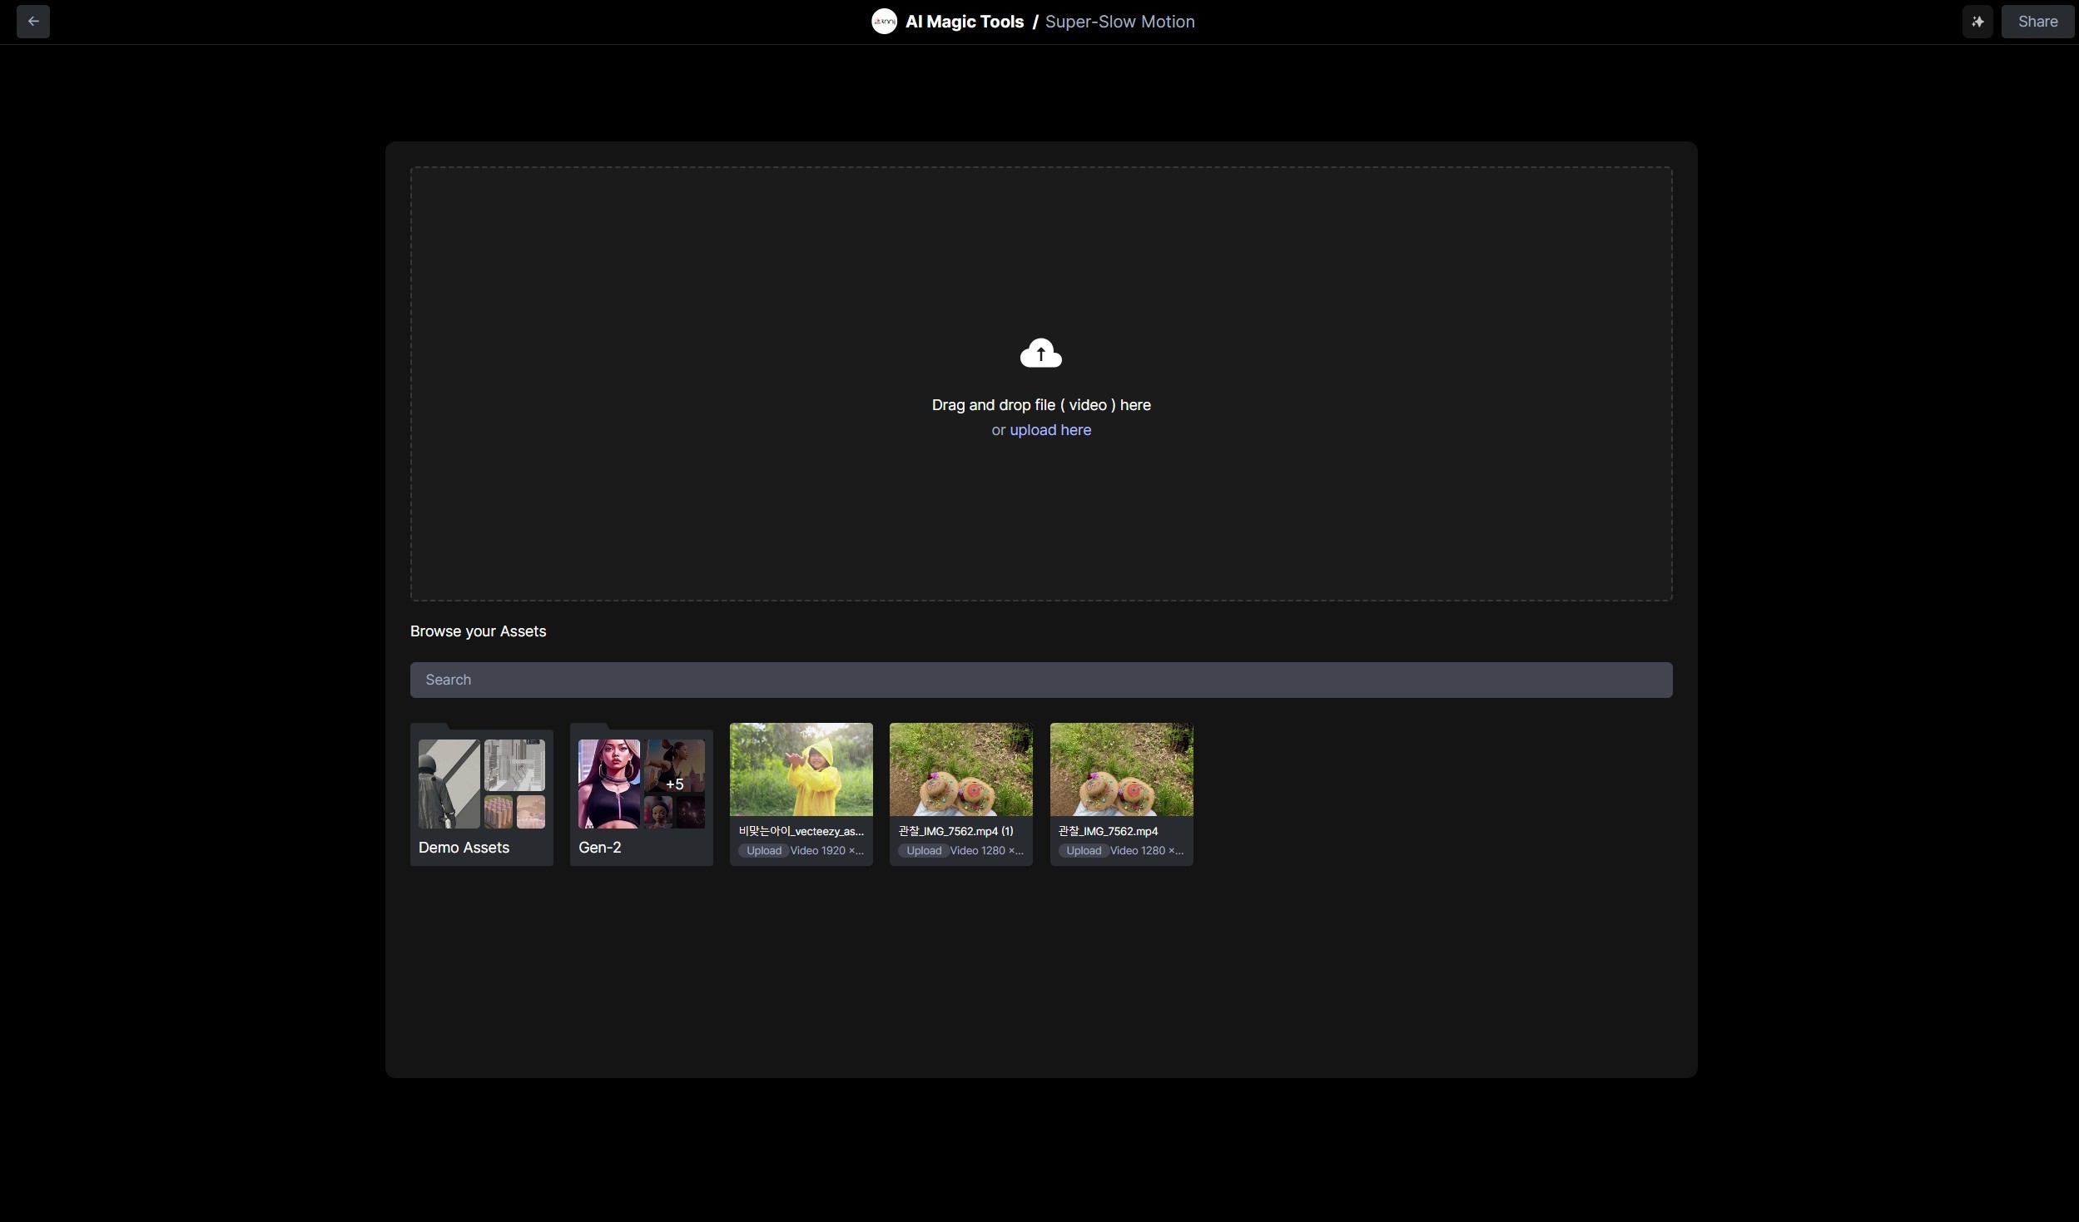2079x1222 pixels.
Task: Click Upload tag under 관찰_IMG_7562.mp4 (1)
Action: click(923, 850)
